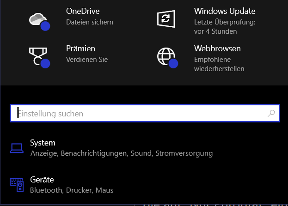Viewport: 288px width, 206px height.
Task: Select the Prämien heading
Action: coord(80,48)
